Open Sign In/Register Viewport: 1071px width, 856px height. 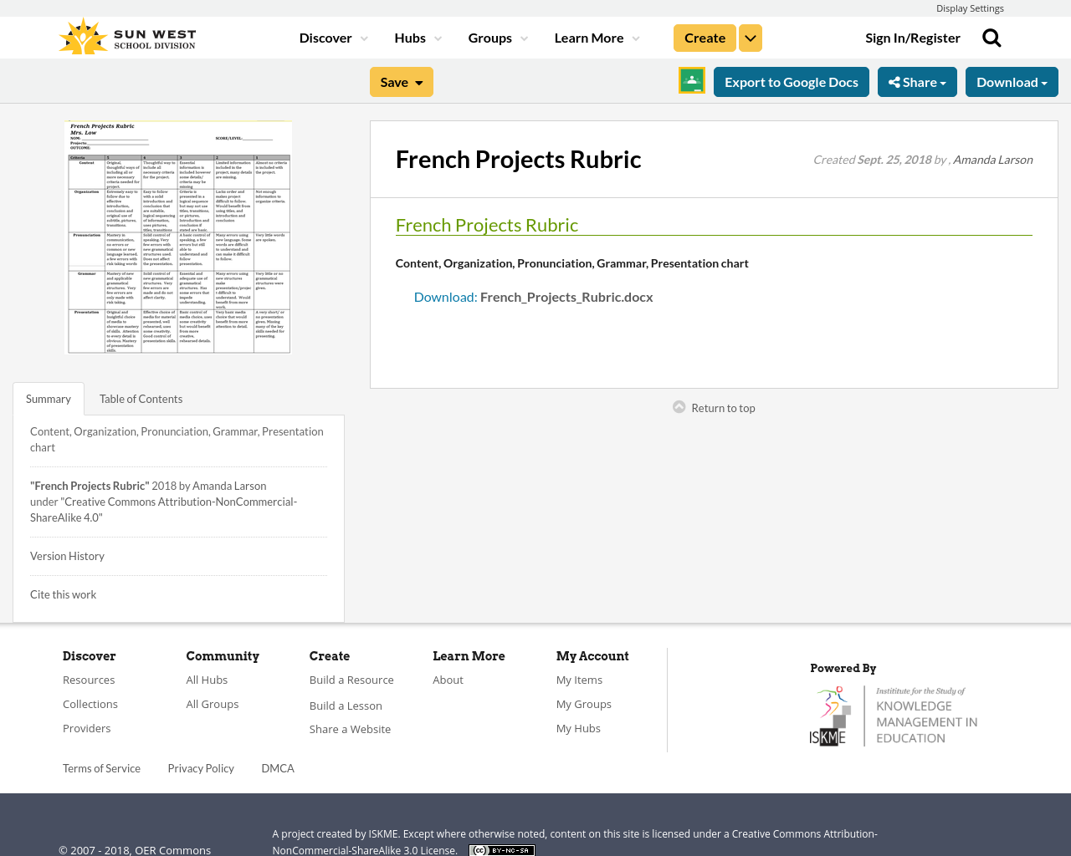[913, 37]
